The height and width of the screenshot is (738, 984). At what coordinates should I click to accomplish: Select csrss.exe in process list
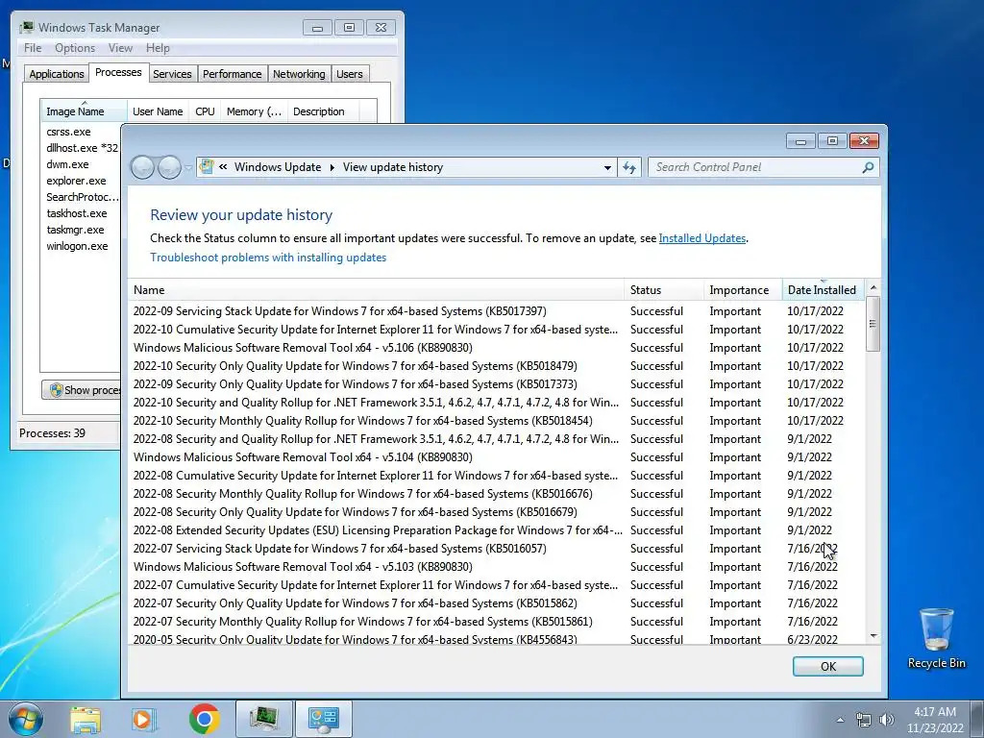tap(68, 132)
